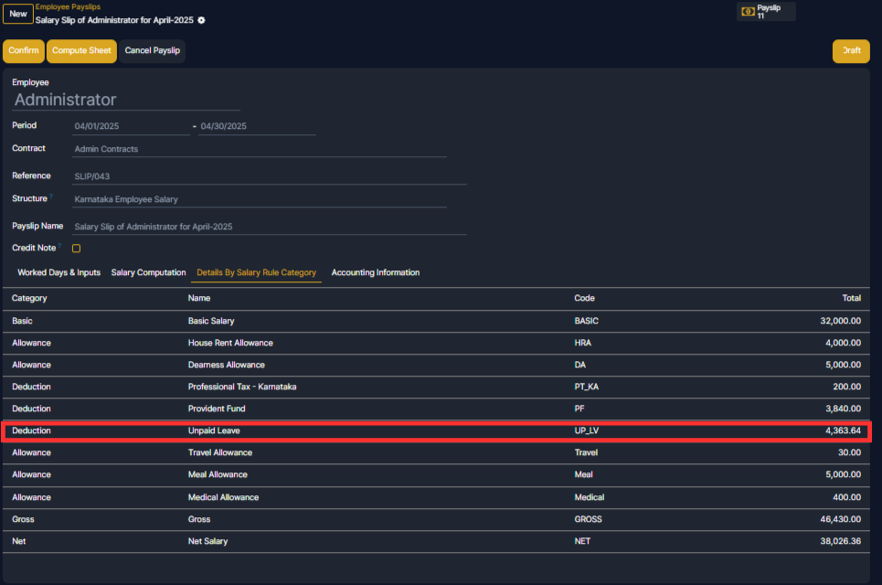Select the Unpaid Leave deduction row
This screenshot has width=882, height=585.
pyautogui.click(x=436, y=431)
